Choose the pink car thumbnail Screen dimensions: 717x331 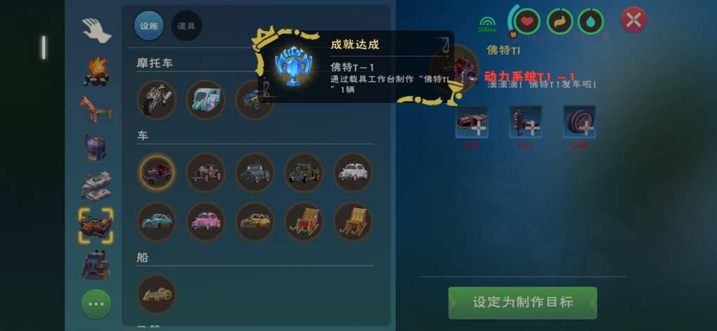tap(206, 222)
